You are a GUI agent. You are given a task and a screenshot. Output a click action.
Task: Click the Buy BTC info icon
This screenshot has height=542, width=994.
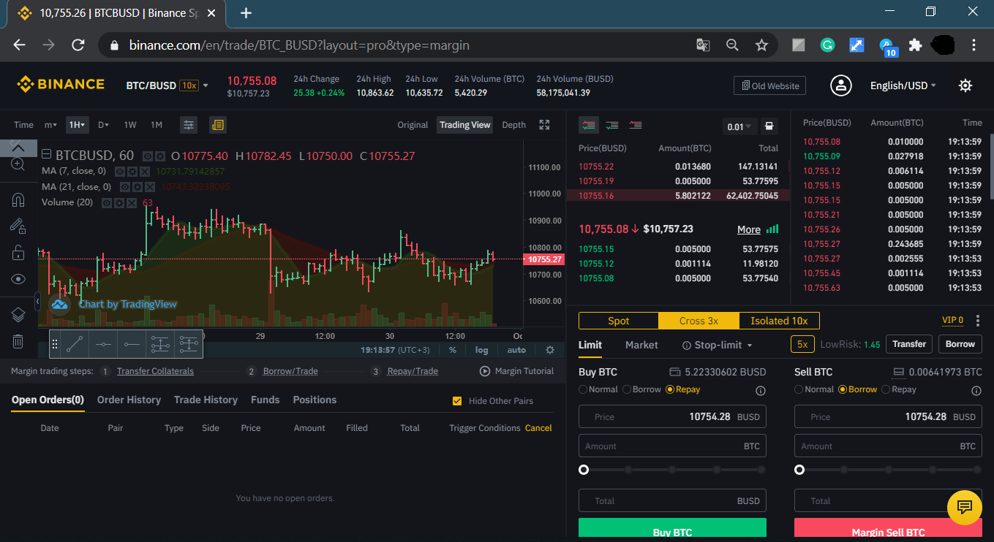760,391
